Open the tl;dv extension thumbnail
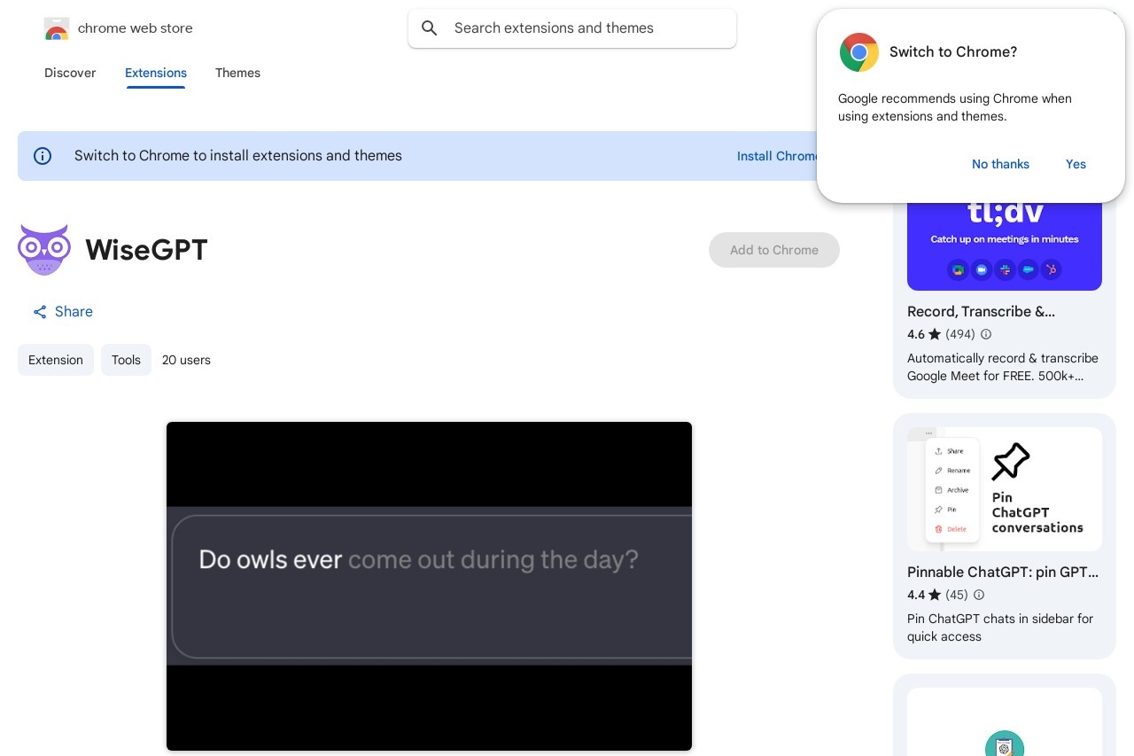This screenshot has width=1134, height=756. [x=1005, y=245]
